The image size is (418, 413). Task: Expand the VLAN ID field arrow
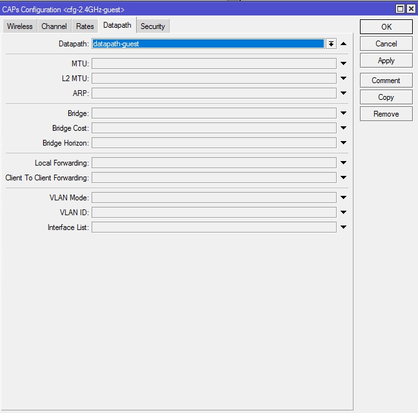point(344,213)
